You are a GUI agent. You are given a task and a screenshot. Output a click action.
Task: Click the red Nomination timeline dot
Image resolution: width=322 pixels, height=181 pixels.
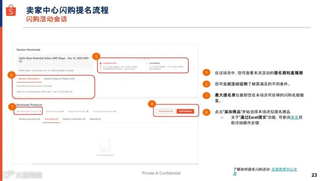click(x=101, y=63)
